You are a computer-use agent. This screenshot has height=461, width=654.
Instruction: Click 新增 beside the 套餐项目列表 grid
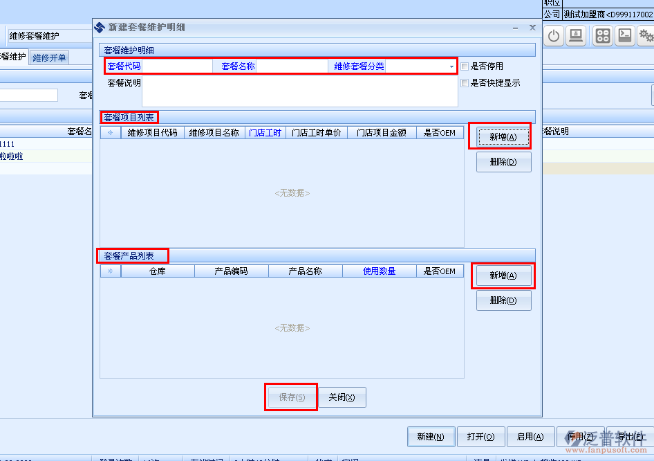[x=503, y=137]
